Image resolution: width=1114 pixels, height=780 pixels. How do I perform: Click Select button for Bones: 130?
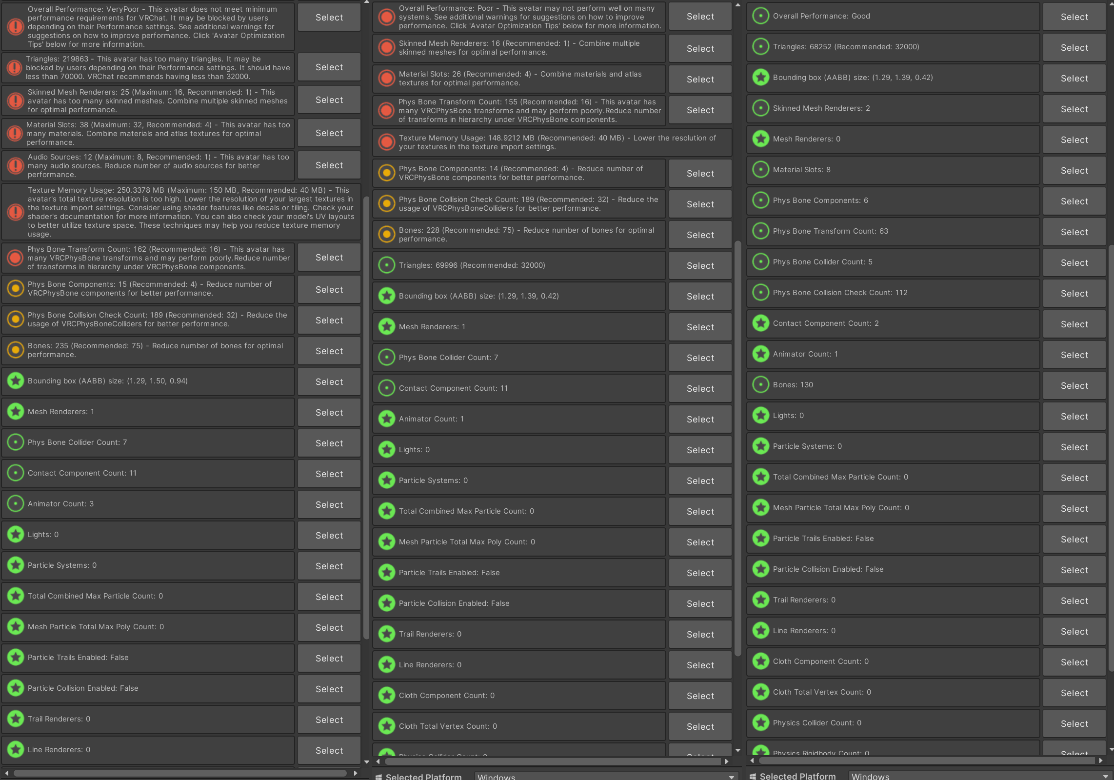pyautogui.click(x=1074, y=386)
